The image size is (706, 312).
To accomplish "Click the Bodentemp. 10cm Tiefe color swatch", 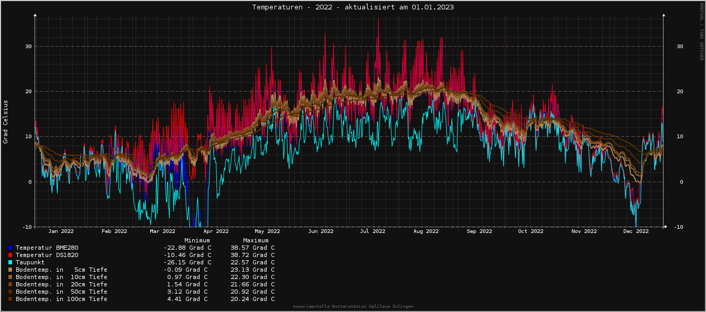I will pos(10,277).
